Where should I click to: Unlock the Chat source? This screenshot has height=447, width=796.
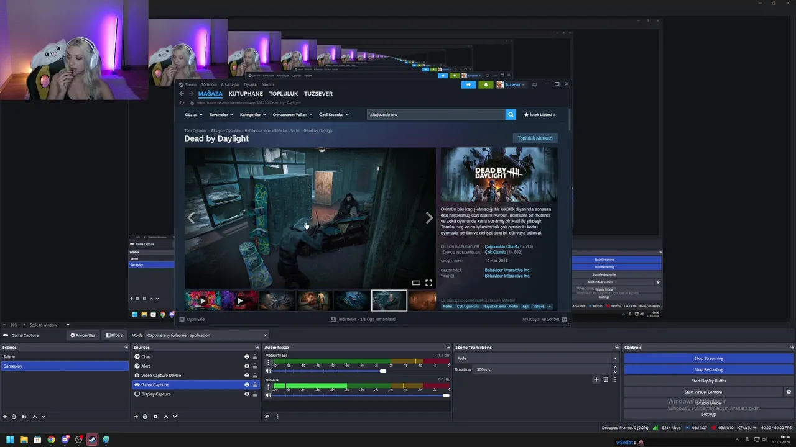pos(254,357)
